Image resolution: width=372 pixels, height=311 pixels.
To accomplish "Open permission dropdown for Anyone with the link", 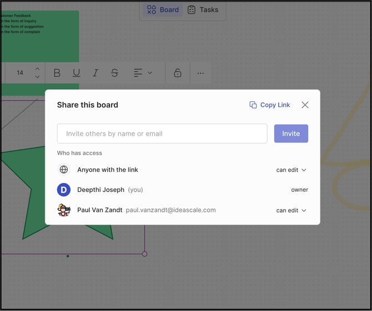I will point(291,170).
